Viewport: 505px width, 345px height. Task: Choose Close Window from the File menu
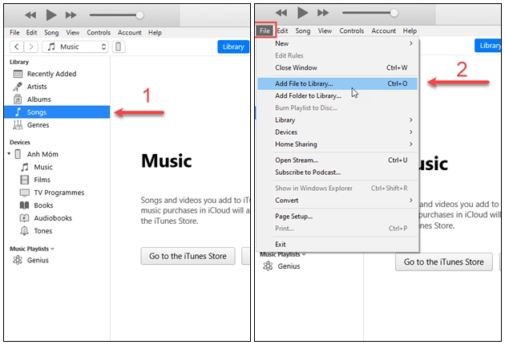tap(337, 67)
